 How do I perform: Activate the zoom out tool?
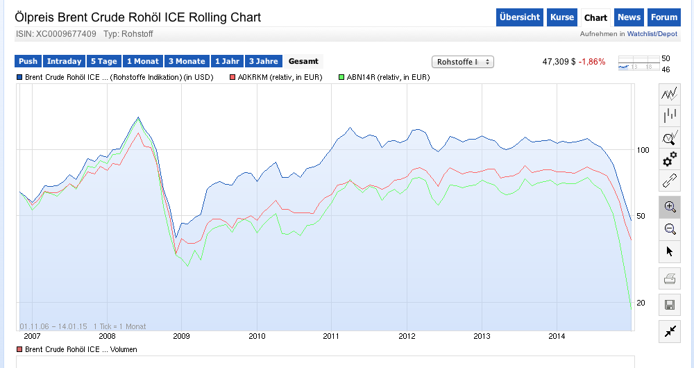tap(669, 229)
